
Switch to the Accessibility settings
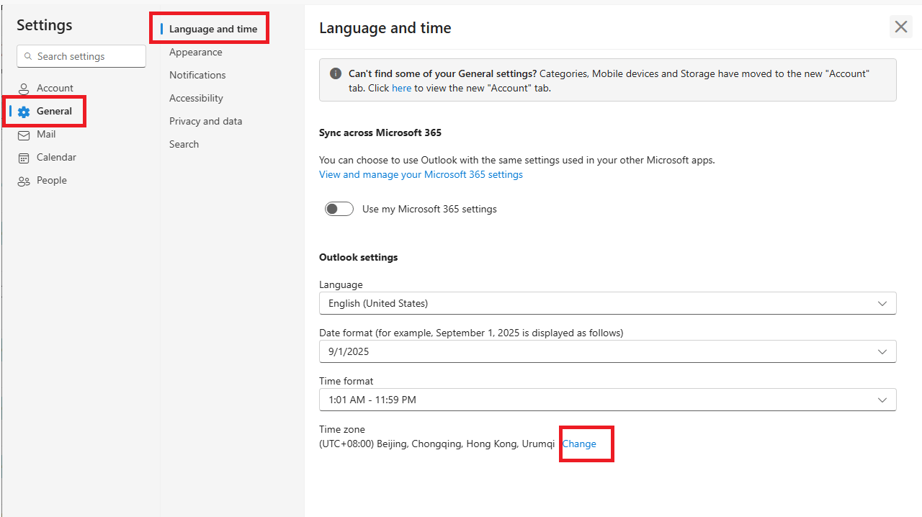196,98
